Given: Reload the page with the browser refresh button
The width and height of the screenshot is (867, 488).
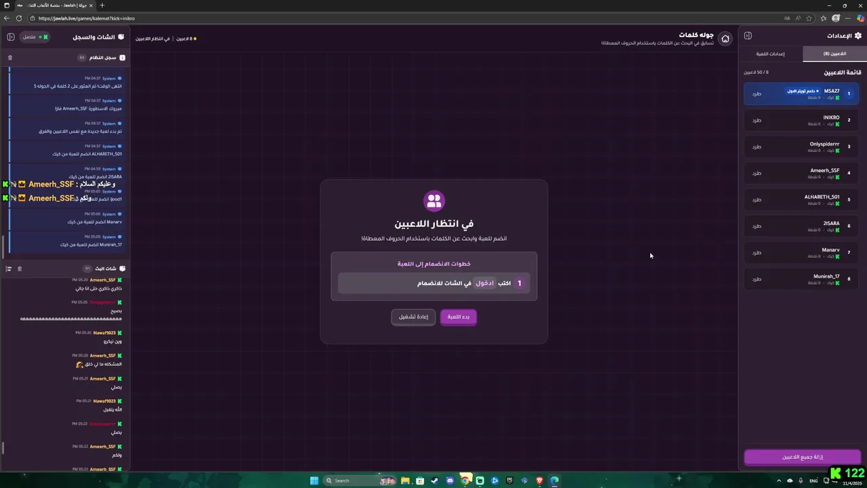Looking at the screenshot, I should point(18,18).
